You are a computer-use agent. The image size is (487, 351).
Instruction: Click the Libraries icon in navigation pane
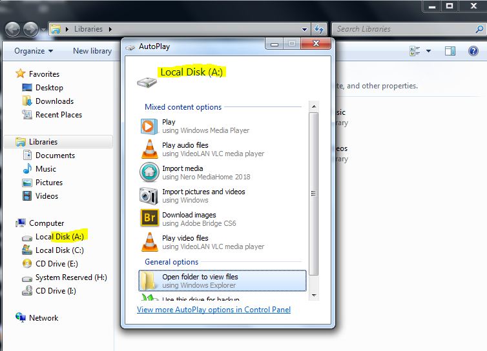click(21, 142)
